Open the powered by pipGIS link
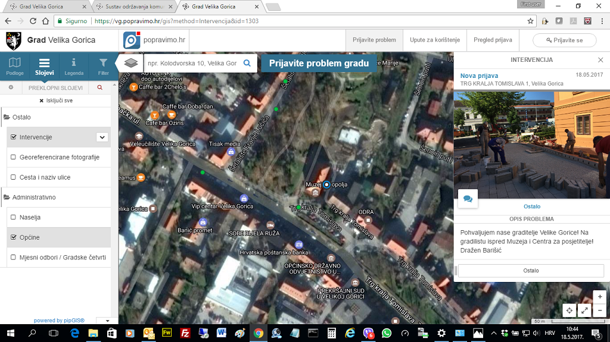This screenshot has width=610, height=342. (x=59, y=321)
